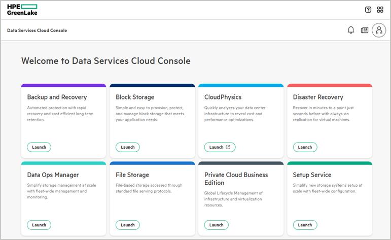This screenshot has width=391, height=240.
Task: Click the 'Automated protection with rapid recovery' description
Action: tap(60, 114)
